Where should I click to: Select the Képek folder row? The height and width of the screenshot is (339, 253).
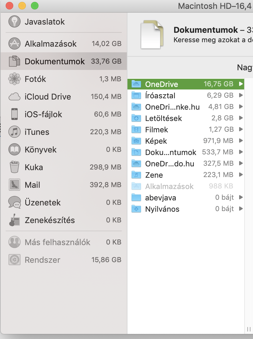coord(186,141)
